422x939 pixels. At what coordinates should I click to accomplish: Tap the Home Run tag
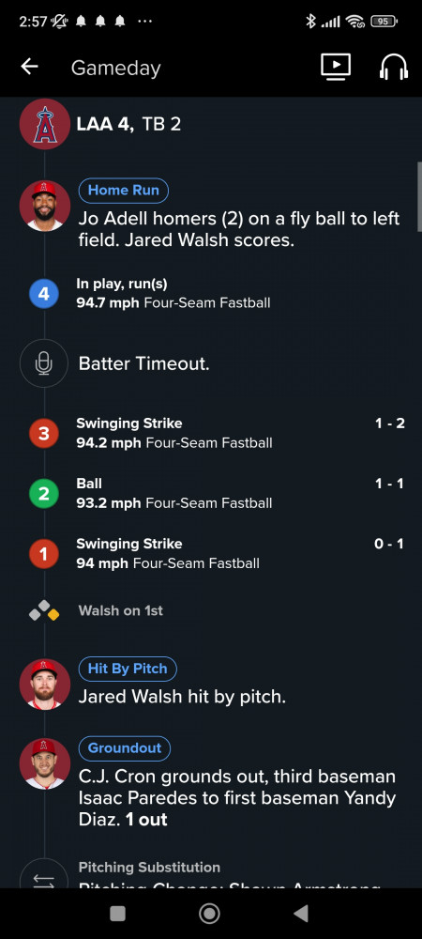[124, 191]
